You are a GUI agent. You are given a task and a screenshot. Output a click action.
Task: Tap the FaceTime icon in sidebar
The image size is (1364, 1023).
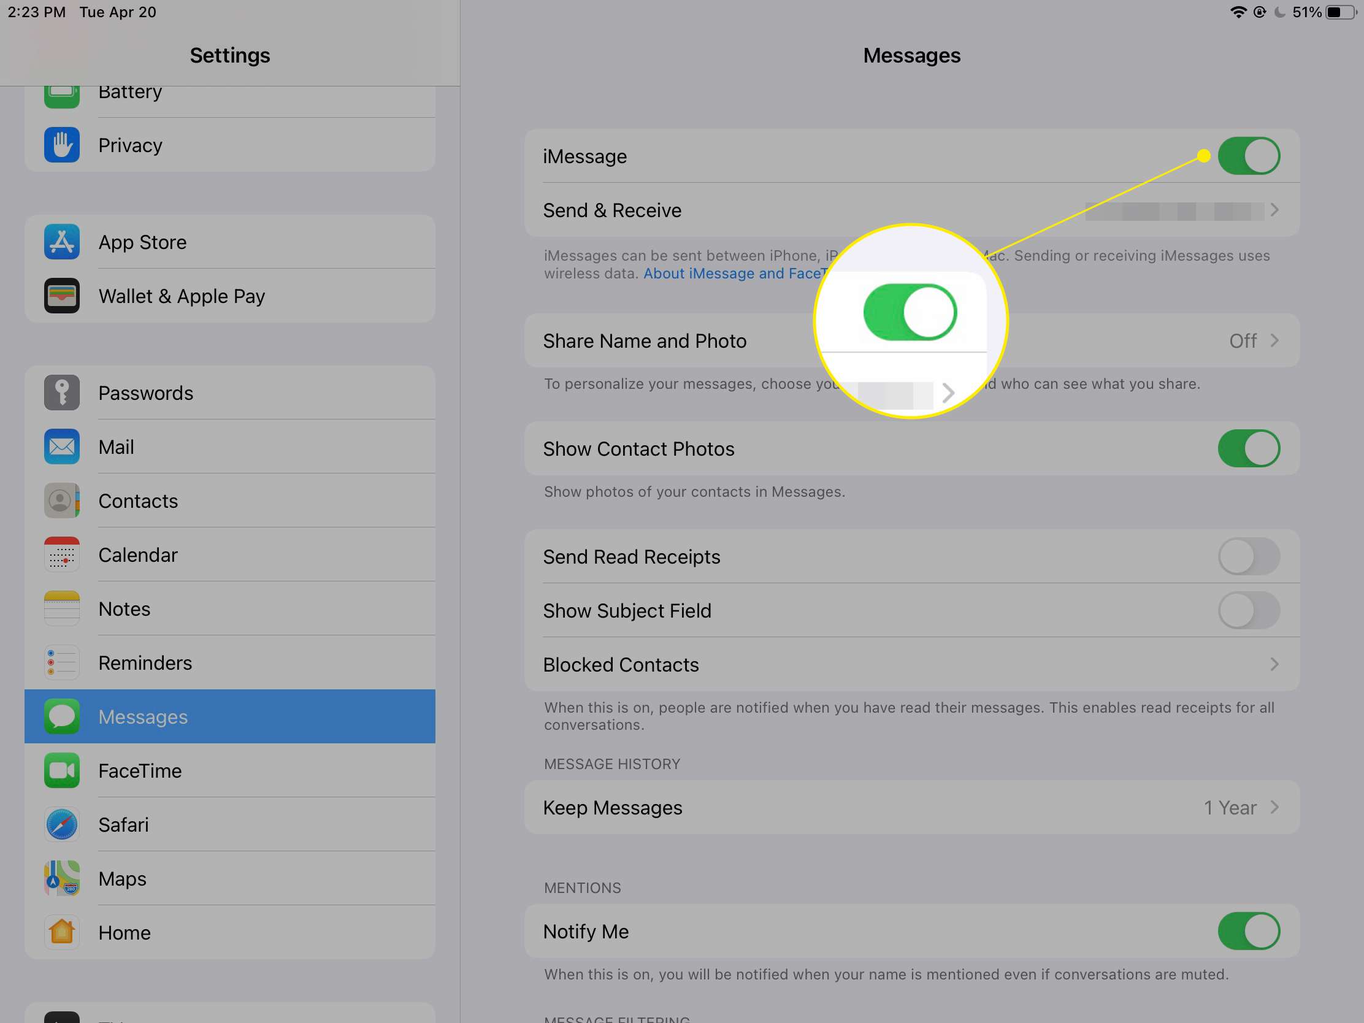pyautogui.click(x=61, y=770)
